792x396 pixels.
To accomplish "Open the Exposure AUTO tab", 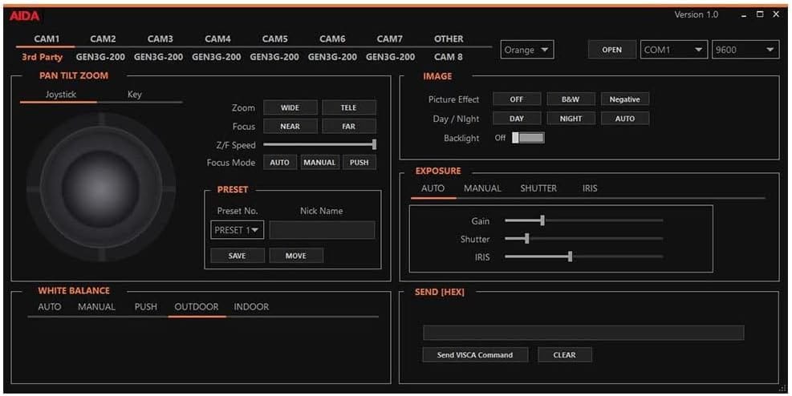I will click(433, 188).
